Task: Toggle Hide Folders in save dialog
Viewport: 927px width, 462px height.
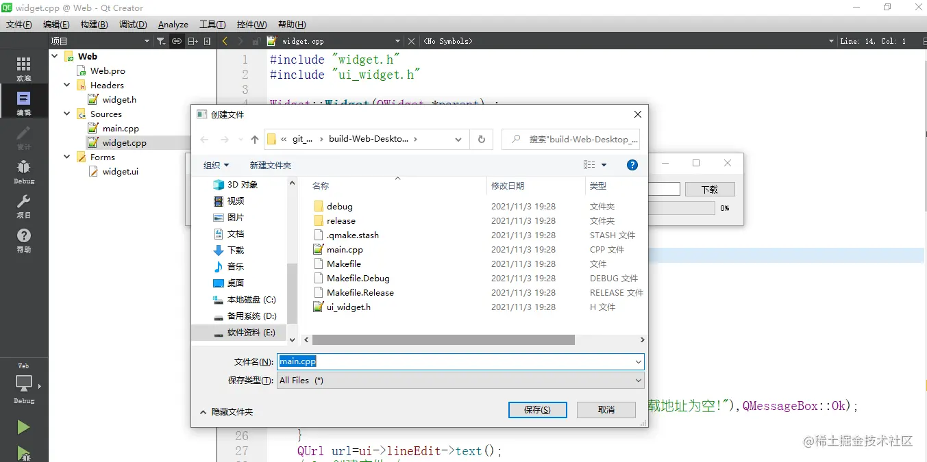Action: coord(226,412)
